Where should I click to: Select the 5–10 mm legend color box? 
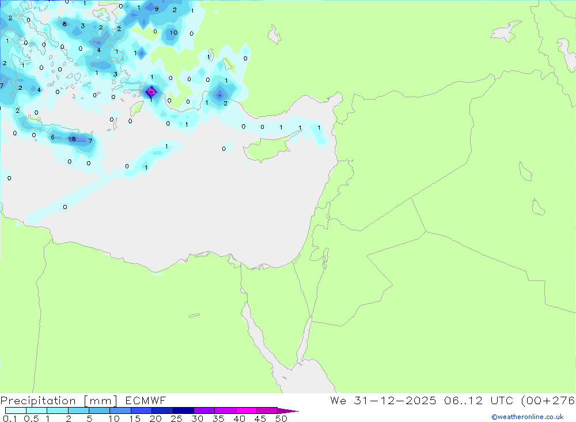point(99,410)
